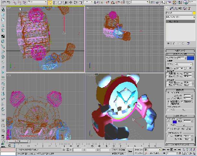Click the highlighted Select Object arrow tool
This screenshot has height=156, width=197.
point(50,3)
